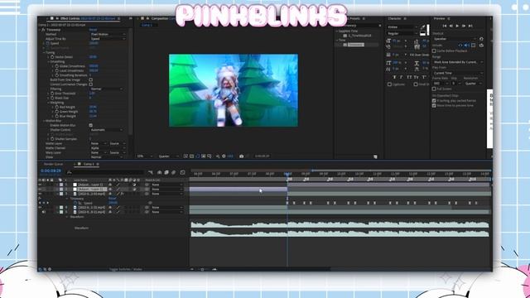The height and width of the screenshot is (298, 530).
Task: Toggle 'Move time to preview time' checkbox
Action: tap(434, 105)
